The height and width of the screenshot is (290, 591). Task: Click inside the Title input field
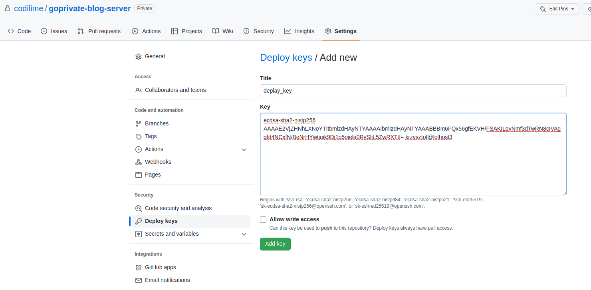[x=413, y=91]
